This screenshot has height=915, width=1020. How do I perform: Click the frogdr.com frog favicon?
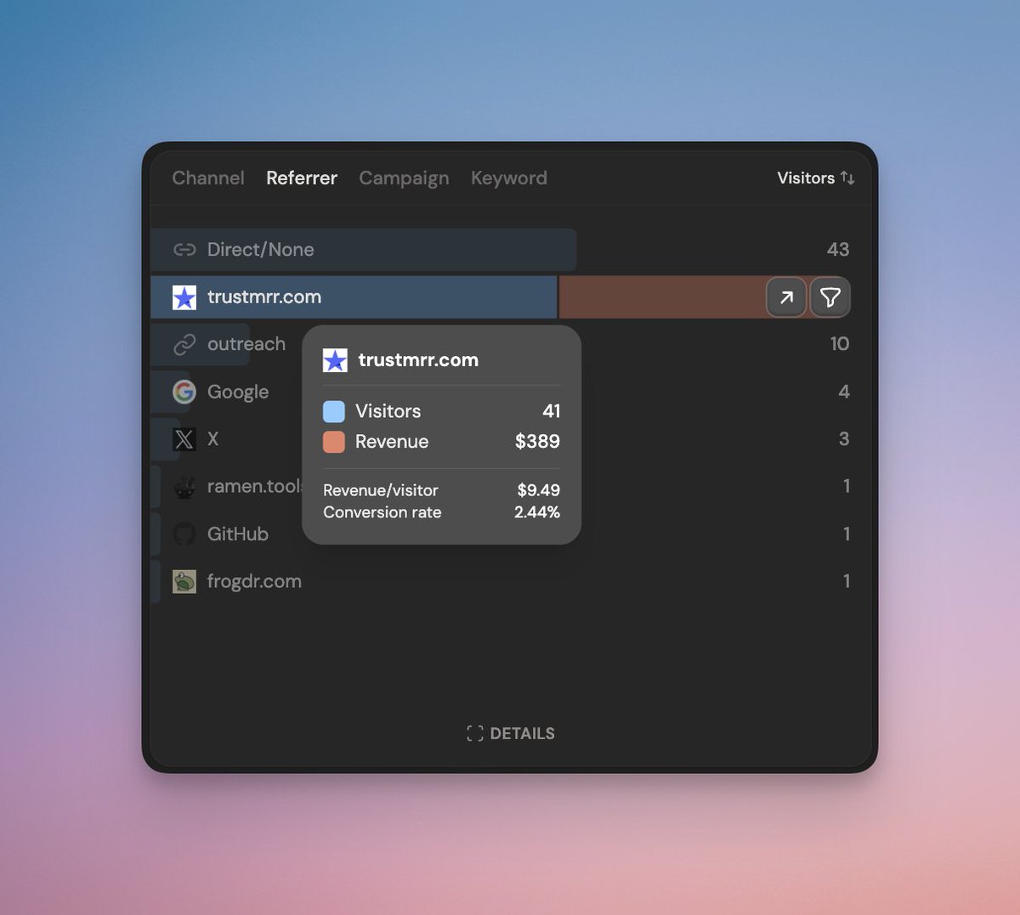(x=184, y=581)
